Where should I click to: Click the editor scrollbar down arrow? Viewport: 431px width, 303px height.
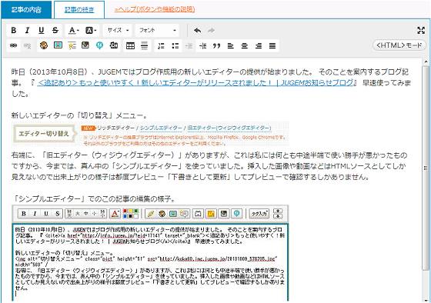(426, 300)
